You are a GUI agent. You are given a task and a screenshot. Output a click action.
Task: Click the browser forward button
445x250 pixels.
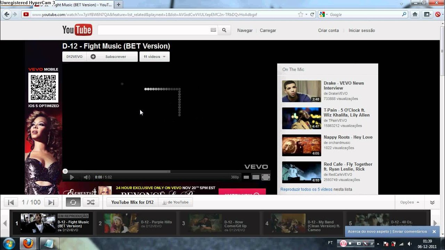tap(15, 14)
